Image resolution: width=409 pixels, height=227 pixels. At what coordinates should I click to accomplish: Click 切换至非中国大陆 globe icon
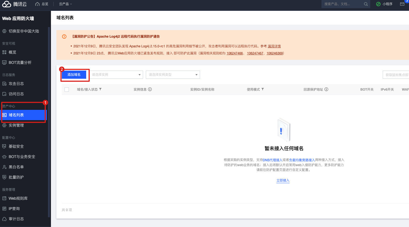tap(4, 31)
